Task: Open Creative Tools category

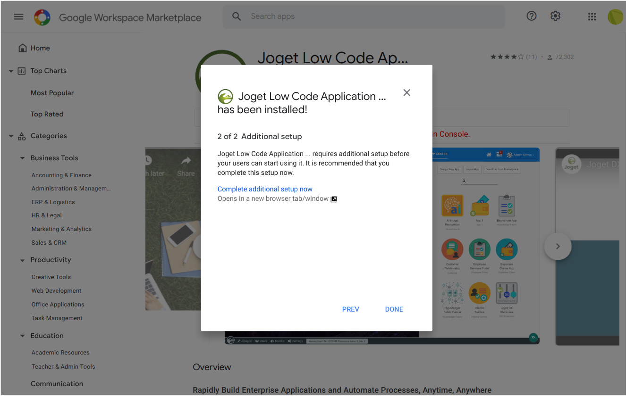Action: point(51,277)
